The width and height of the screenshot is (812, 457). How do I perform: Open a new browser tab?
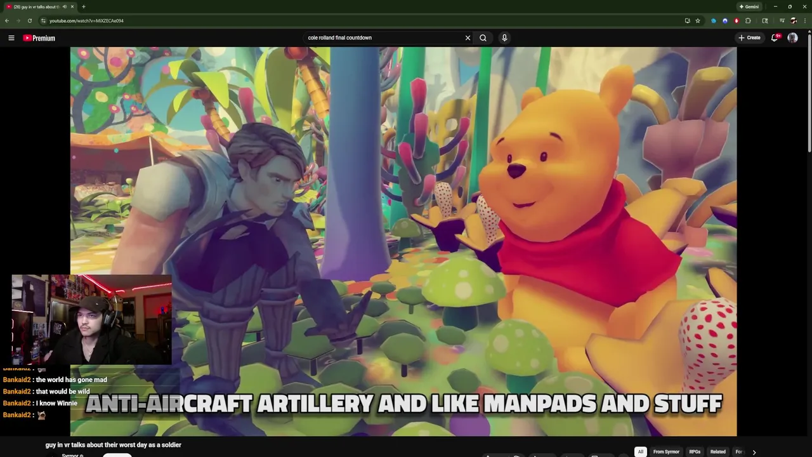click(84, 6)
